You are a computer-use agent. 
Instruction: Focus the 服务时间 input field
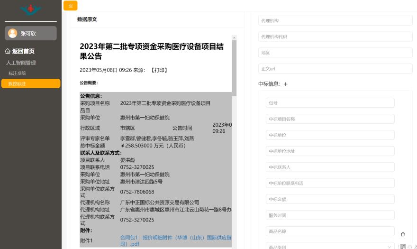tap(330, 215)
